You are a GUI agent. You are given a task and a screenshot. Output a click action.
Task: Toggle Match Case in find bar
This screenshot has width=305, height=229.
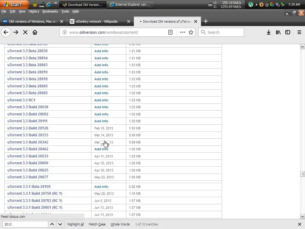pyautogui.click(x=97, y=224)
